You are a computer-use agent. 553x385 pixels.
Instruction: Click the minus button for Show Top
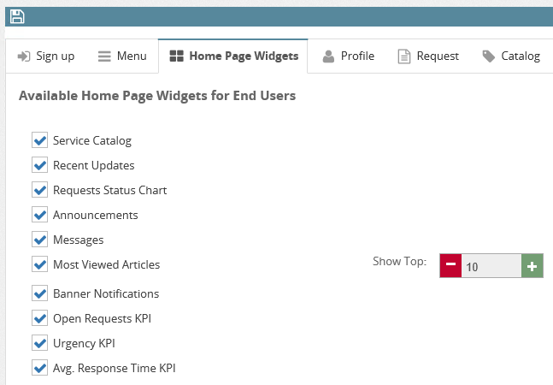tap(450, 266)
